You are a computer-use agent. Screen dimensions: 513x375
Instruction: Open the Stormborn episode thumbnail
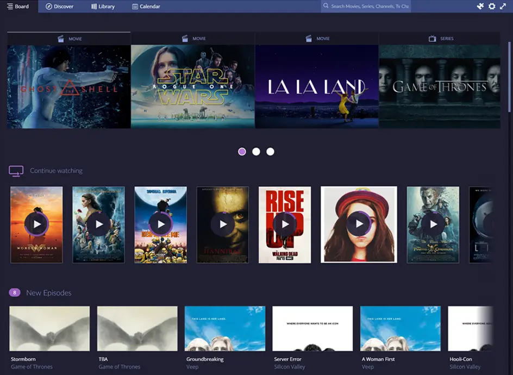pyautogui.click(x=49, y=329)
